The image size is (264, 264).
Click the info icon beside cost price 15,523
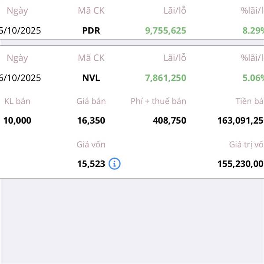click(x=114, y=164)
